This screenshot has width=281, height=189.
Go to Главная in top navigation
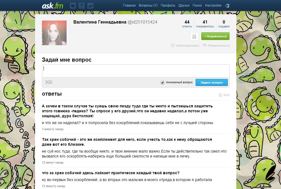tap(129, 5)
